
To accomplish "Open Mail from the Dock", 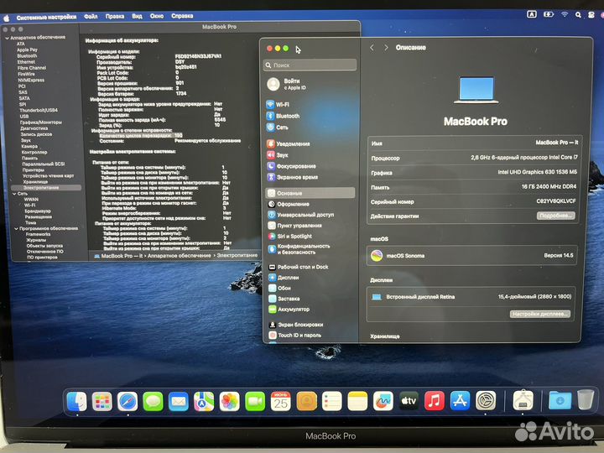I will (179, 401).
